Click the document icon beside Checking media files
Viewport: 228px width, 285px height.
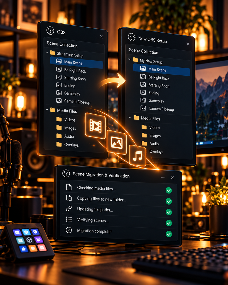[x=69, y=187]
